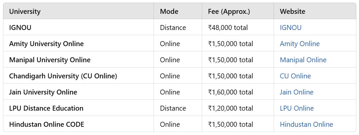Click the Mode column header
The height and width of the screenshot is (135, 359).
[169, 12]
